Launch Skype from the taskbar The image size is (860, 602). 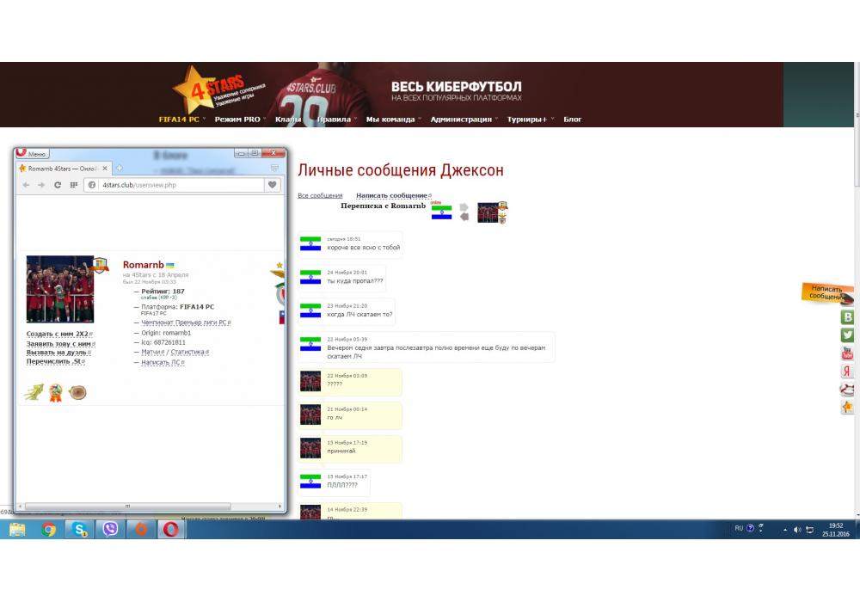tap(79, 530)
